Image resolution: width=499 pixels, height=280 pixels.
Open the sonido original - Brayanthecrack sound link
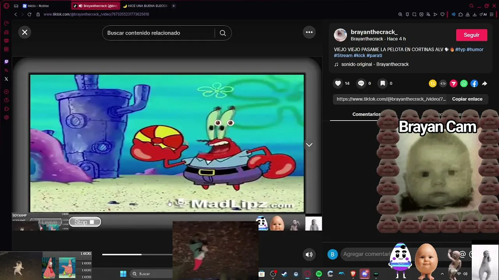[x=375, y=64]
